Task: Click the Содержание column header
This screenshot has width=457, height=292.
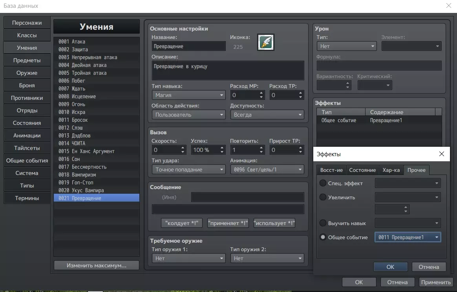Action: tap(400, 112)
